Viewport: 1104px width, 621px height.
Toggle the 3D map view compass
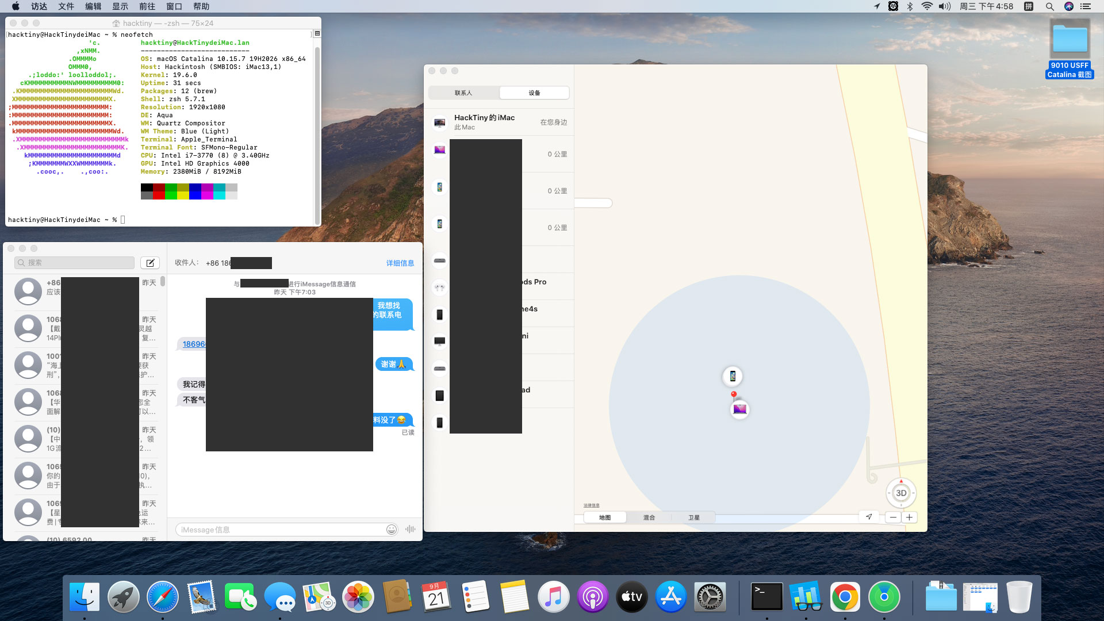click(x=901, y=493)
